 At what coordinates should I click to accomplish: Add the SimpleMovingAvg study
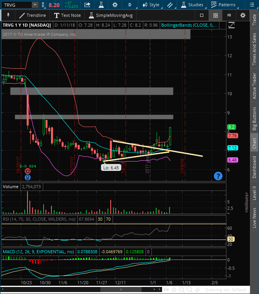click(x=111, y=15)
